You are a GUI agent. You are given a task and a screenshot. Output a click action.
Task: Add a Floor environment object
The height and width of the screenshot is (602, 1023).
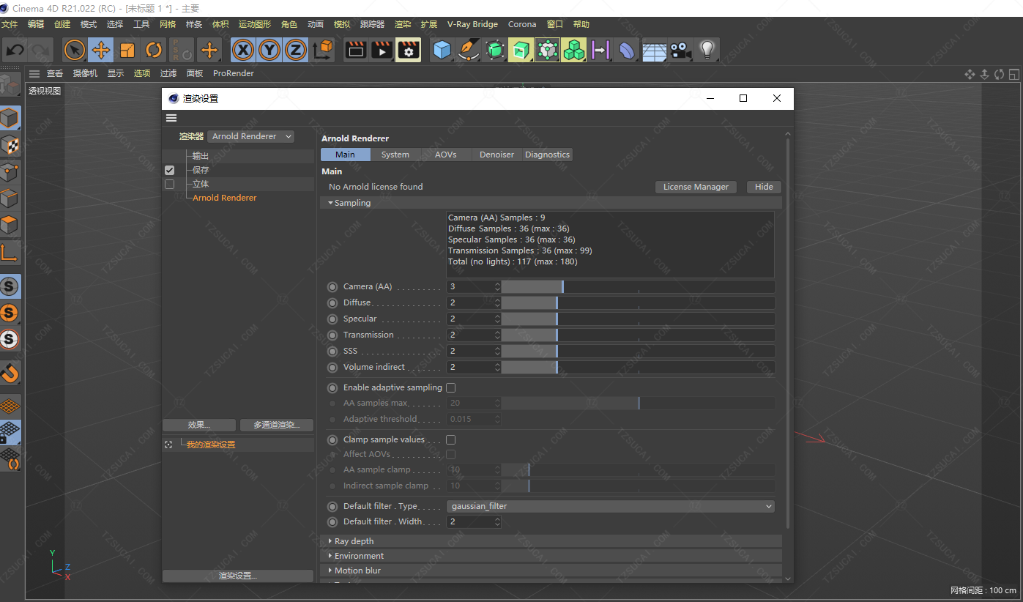coord(655,51)
